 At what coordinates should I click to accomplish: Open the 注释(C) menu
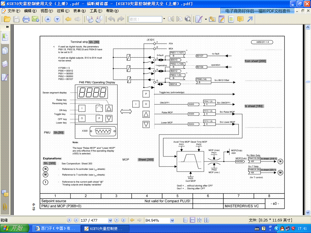click(63, 11)
